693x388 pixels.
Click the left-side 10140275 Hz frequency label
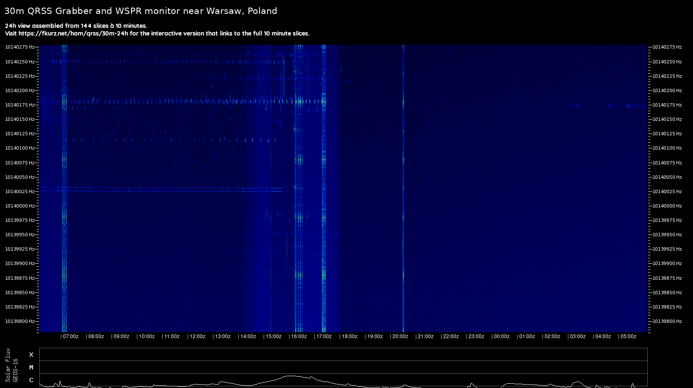click(19, 47)
